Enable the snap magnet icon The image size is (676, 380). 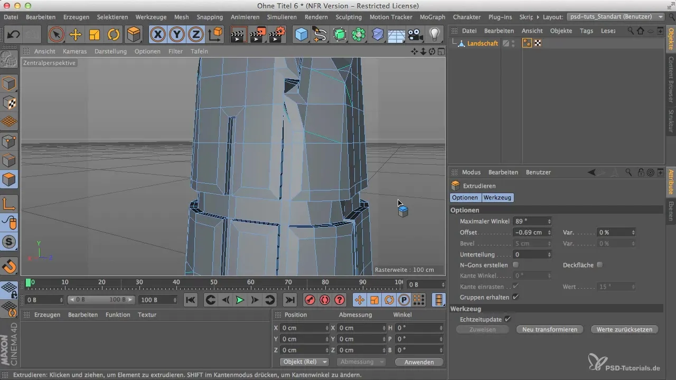tap(10, 265)
